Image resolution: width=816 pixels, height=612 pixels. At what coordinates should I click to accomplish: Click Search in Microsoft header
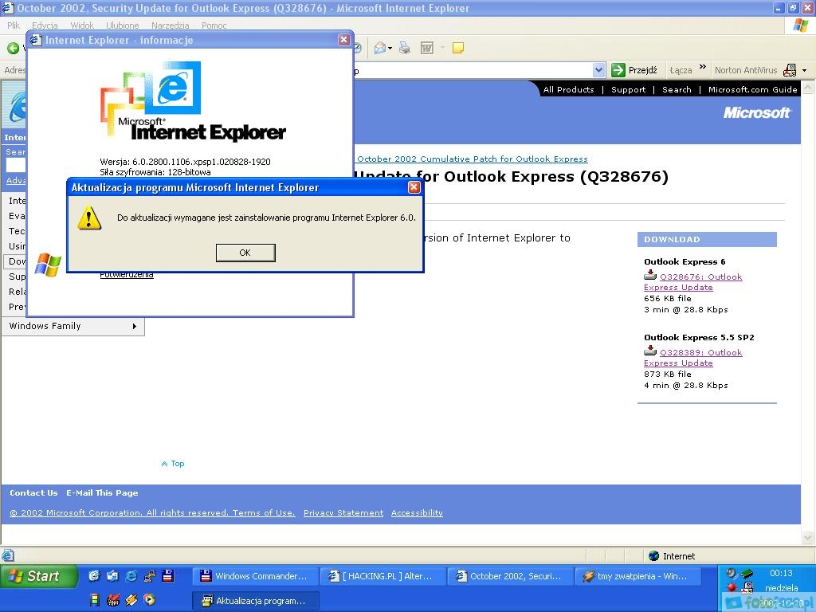point(677,89)
